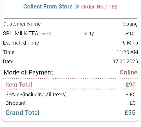Select the customer name value testing
Image resolution: width=141 pixels, height=127 pixels.
click(130, 24)
